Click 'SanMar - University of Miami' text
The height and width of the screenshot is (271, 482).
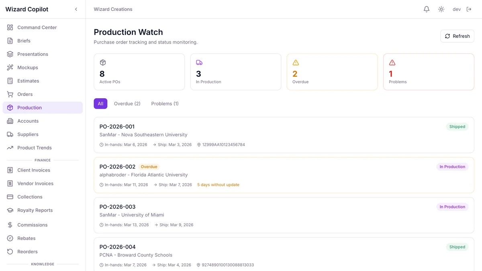coord(132,215)
